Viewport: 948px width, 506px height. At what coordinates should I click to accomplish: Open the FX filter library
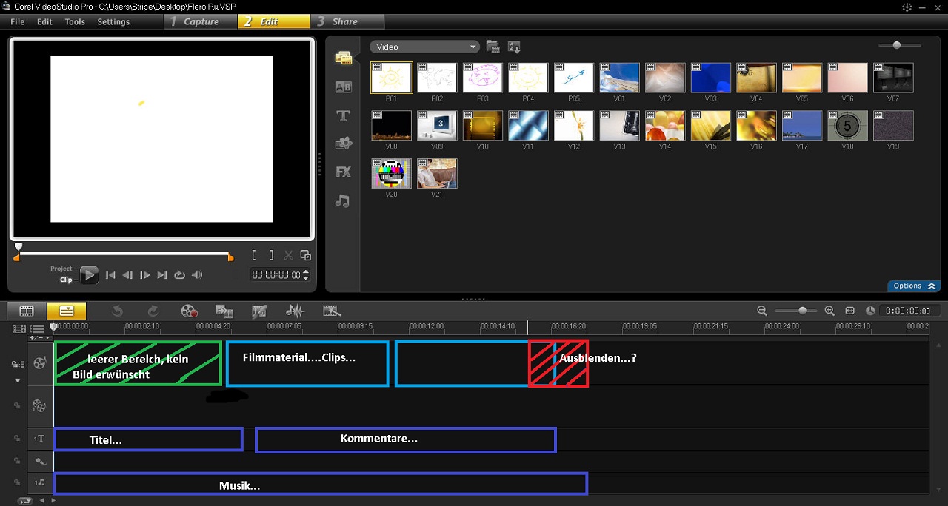pyautogui.click(x=343, y=172)
